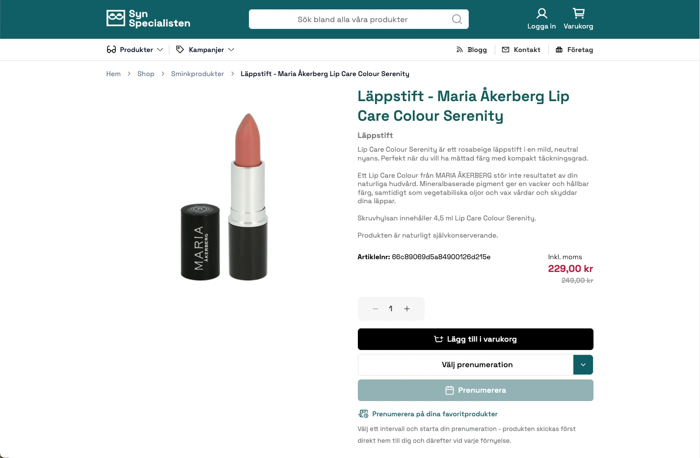
Task: Open the Välj prenumeration dropdown
Action: 583,365
